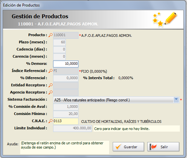Open Índice Referencial search magnifier
Viewport: 187px width, 158px height.
(x=50, y=71)
